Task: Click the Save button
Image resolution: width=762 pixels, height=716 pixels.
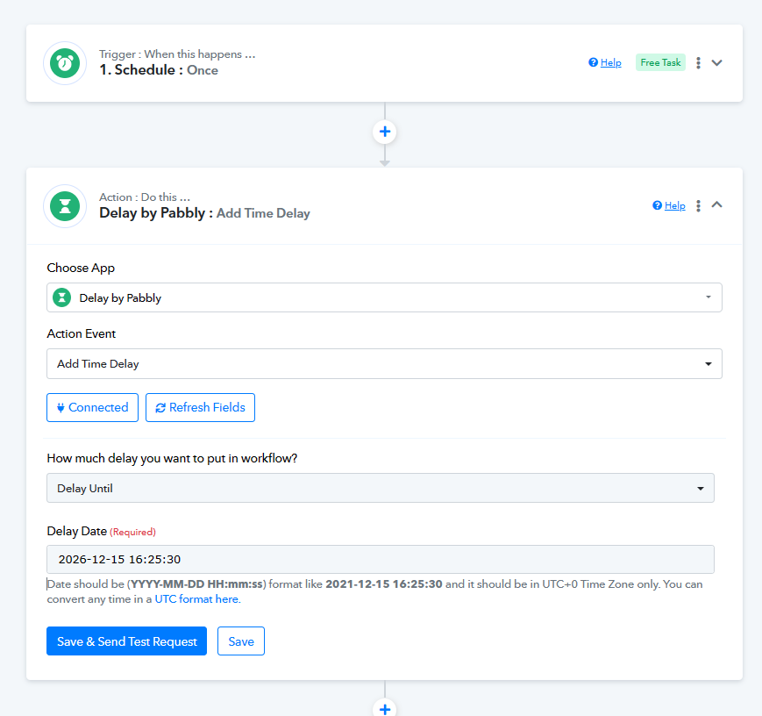Action: [x=240, y=641]
